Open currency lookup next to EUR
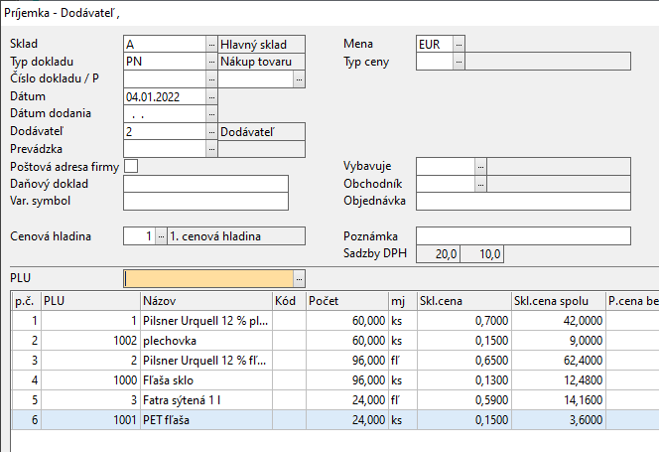659x452 pixels. pos(459,44)
